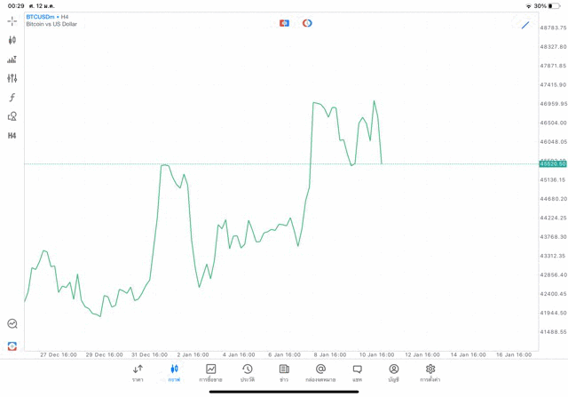The image size is (568, 397).
Task: Open Settings (การตั้งค่า) gear tab
Action: pyautogui.click(x=430, y=373)
